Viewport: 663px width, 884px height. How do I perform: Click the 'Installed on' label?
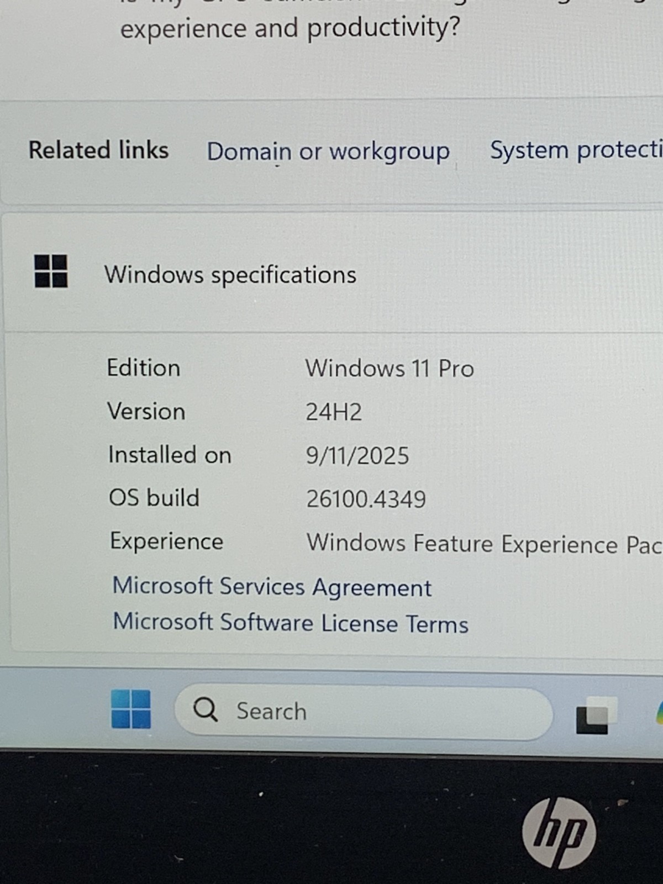pyautogui.click(x=170, y=455)
